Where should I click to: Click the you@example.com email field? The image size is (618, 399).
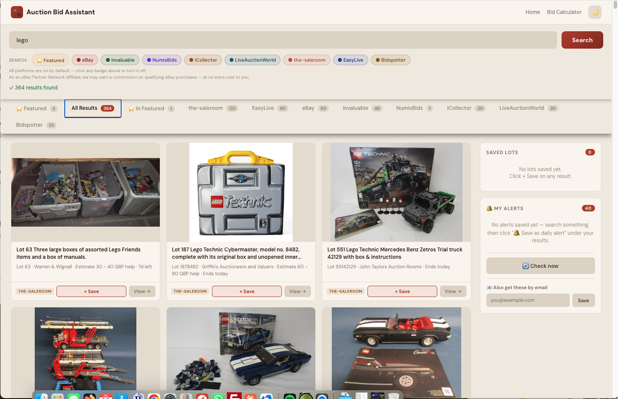[x=528, y=300]
